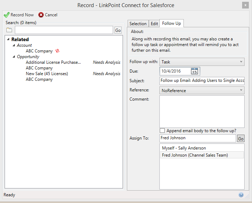Click Needs Analysis beside Additional License Purchase
252x203 pixels.
tap(106, 62)
